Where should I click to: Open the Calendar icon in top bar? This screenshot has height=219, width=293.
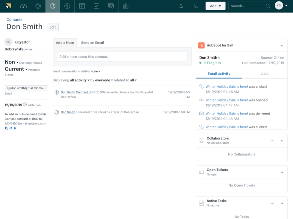coord(82,6)
